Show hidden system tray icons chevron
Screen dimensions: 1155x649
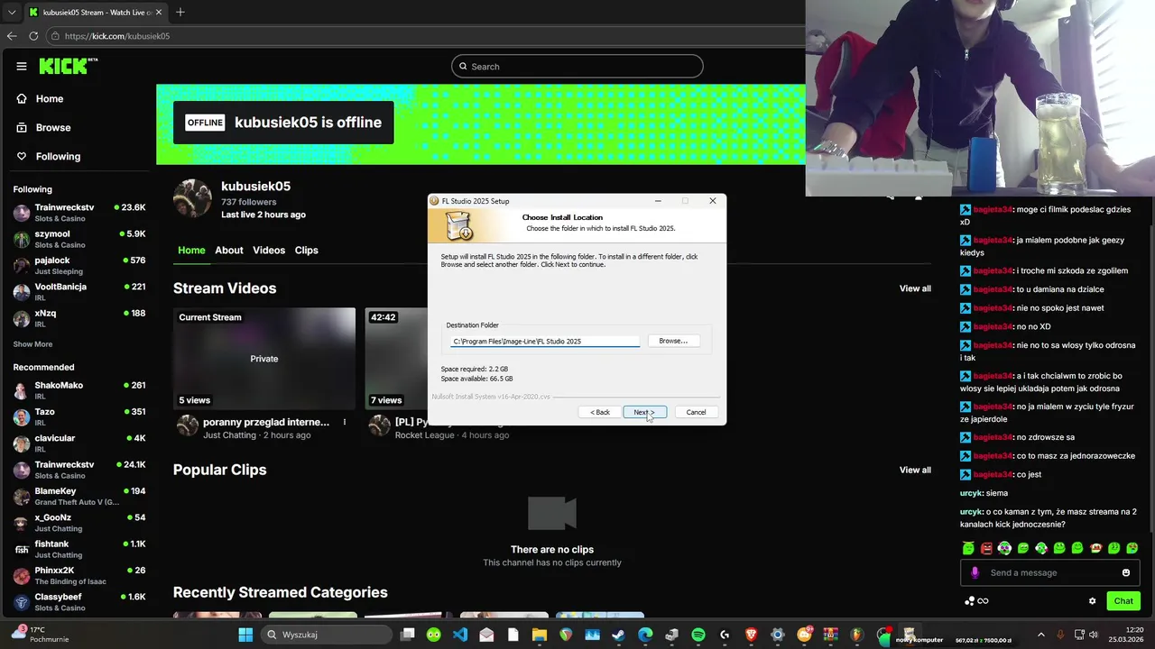[1040, 635]
